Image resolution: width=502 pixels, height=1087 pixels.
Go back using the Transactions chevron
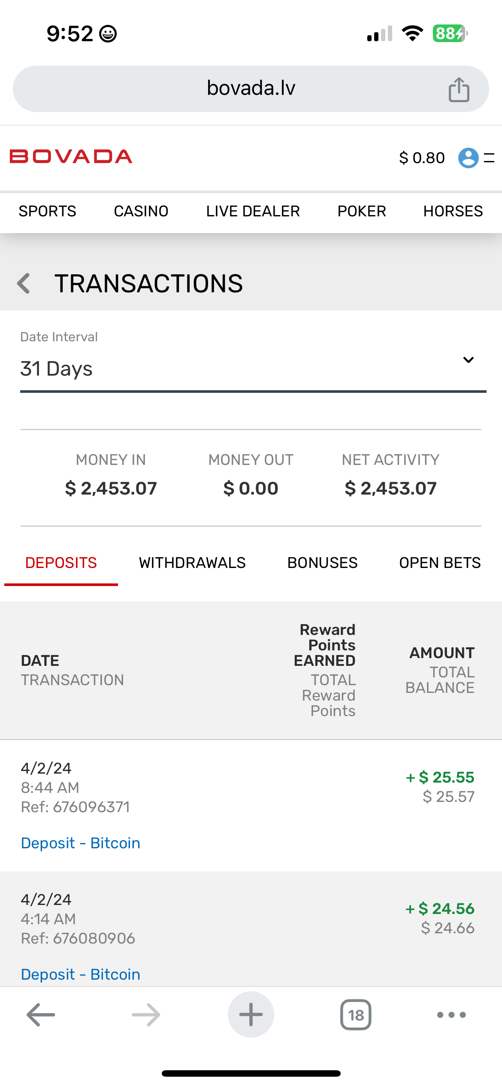click(24, 283)
